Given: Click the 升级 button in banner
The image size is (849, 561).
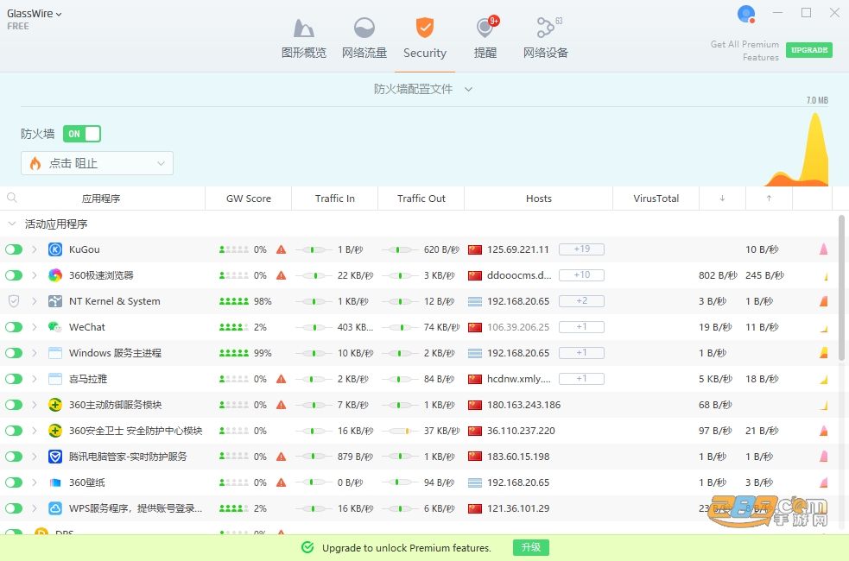Looking at the screenshot, I should [530, 547].
